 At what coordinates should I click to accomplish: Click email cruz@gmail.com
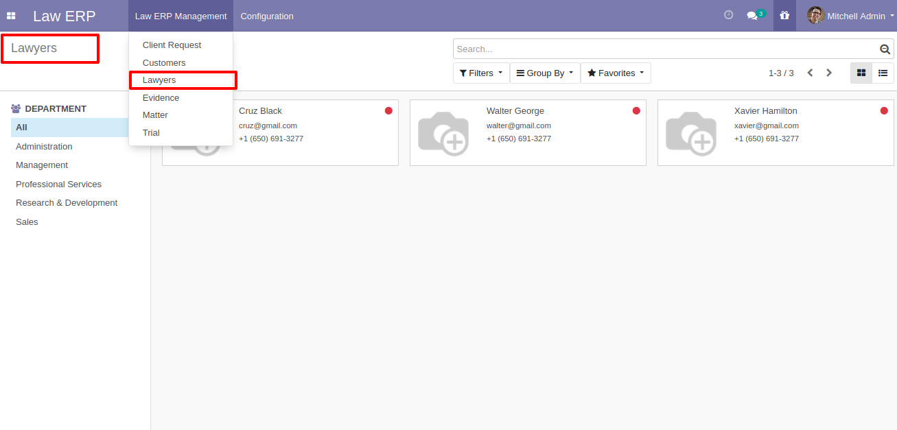tap(268, 126)
